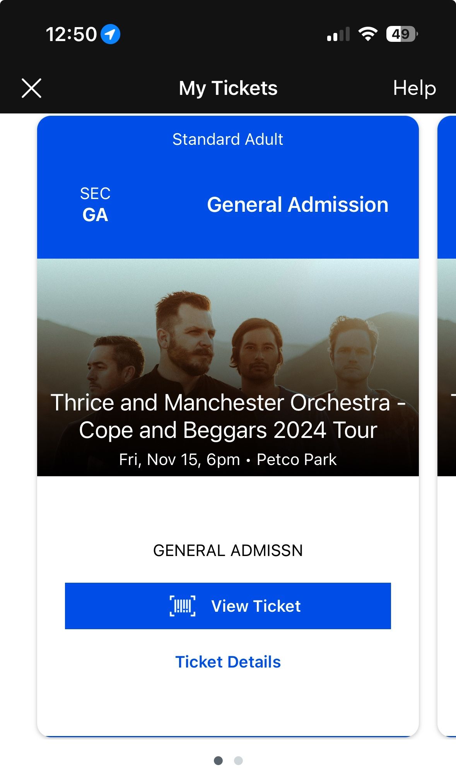
Task: Close My Tickets with the X icon
Action: (31, 88)
